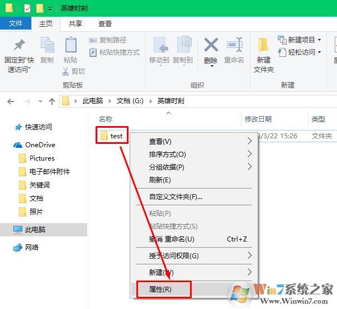Open Quick access in sidebar
This screenshot has height=309, width=337.
(34, 127)
